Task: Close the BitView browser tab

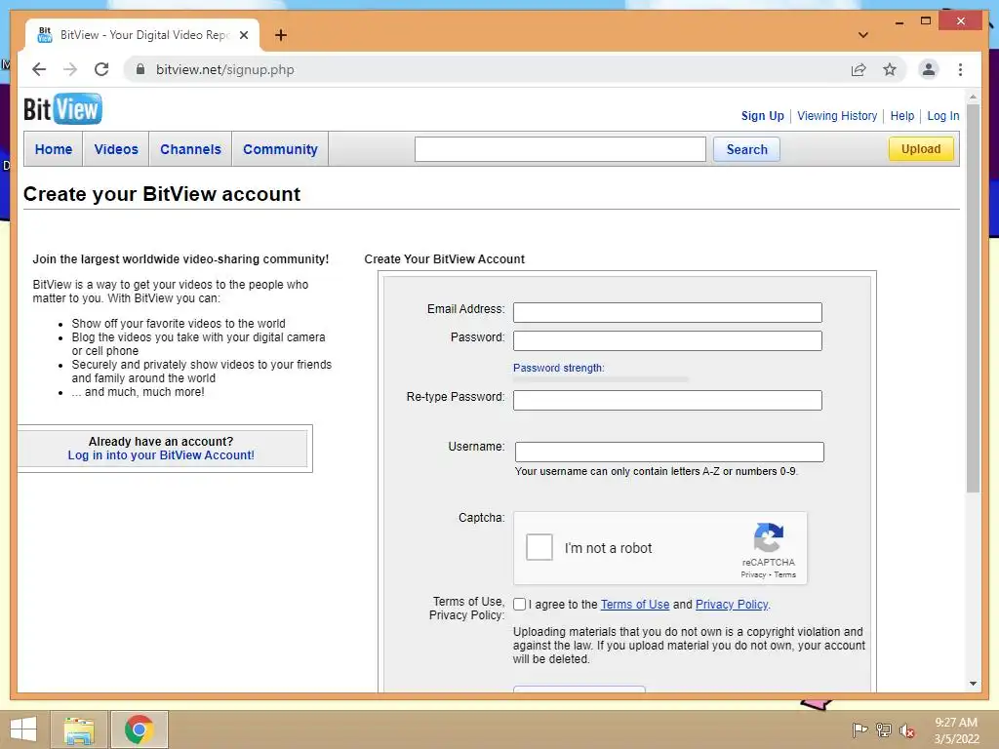Action: pyautogui.click(x=243, y=35)
